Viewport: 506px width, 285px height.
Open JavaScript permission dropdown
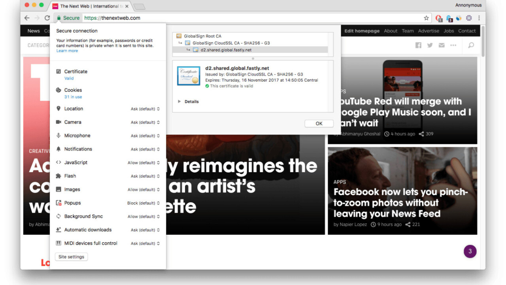coord(143,163)
